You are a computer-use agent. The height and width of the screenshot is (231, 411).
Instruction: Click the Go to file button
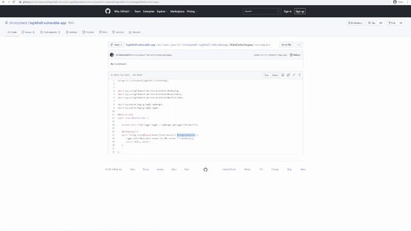pos(286,45)
